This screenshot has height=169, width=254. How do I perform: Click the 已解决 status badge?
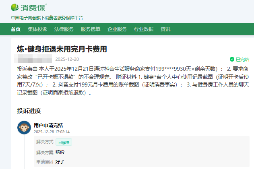point(64,142)
